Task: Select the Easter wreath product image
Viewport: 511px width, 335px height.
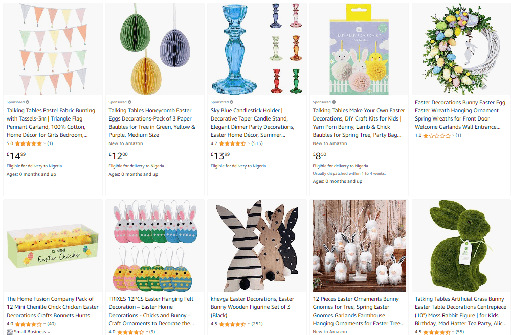Action: pyautogui.click(x=461, y=49)
